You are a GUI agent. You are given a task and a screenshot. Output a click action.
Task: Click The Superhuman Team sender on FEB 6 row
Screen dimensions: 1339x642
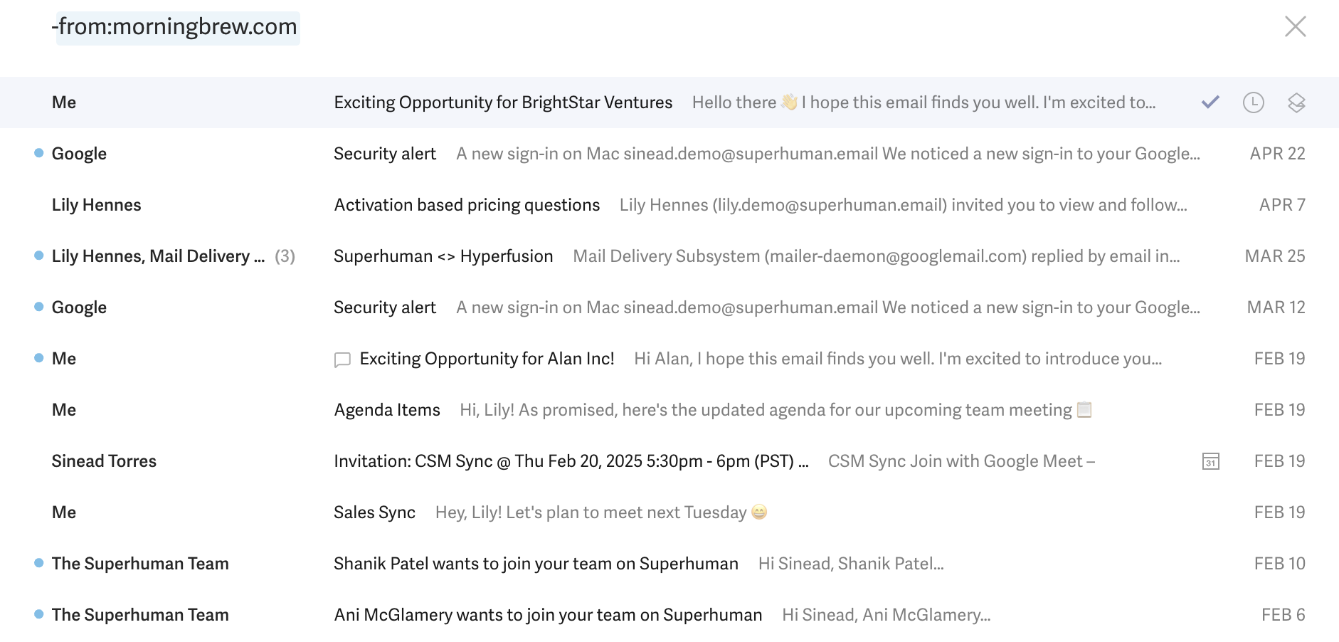click(140, 615)
